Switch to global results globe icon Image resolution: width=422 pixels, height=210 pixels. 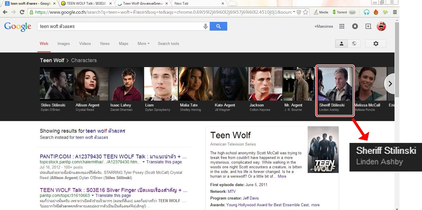point(354,43)
